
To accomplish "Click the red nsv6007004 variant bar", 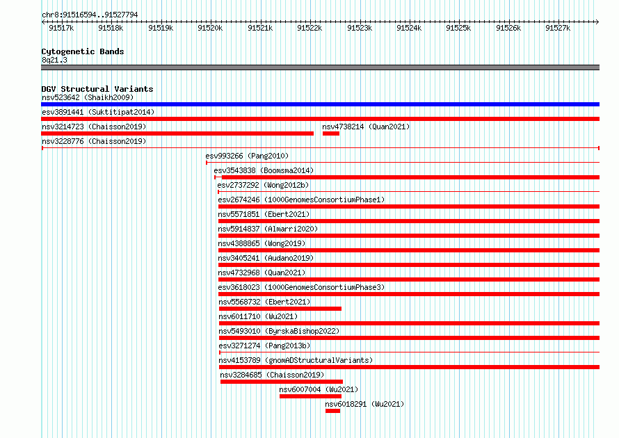I will (310, 396).
